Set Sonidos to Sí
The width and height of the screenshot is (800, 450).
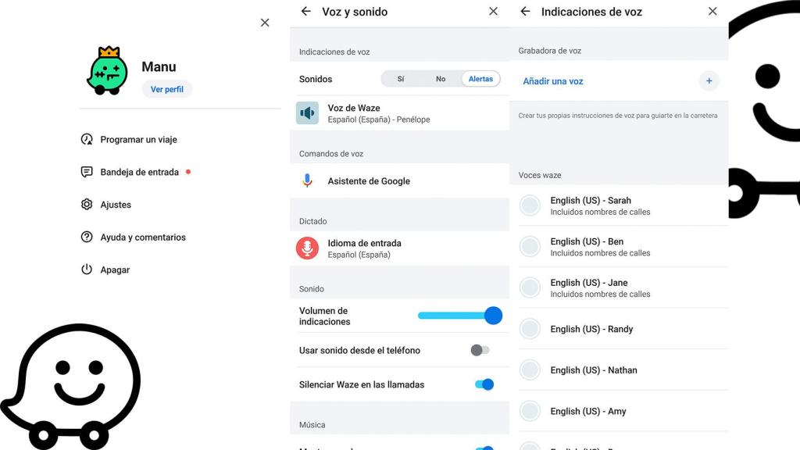click(401, 79)
